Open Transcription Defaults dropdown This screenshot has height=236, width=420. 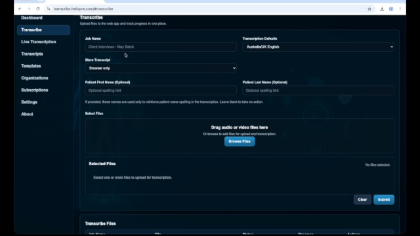318,47
